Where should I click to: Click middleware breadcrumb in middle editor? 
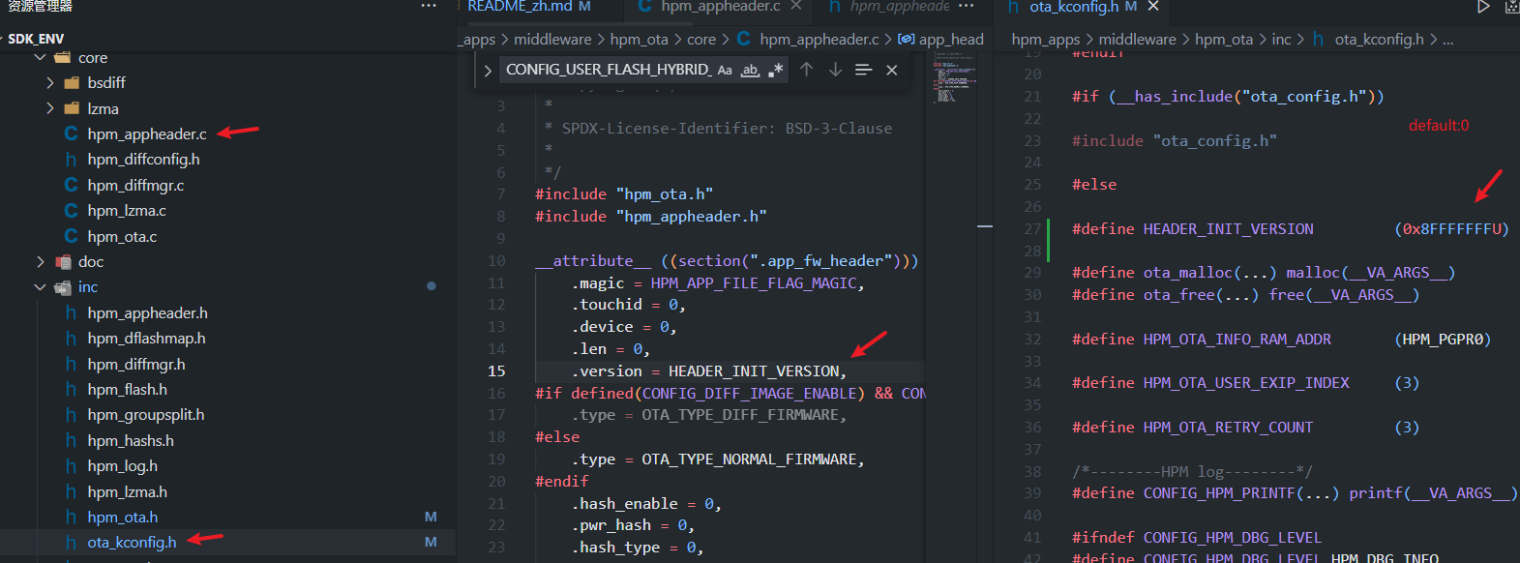[552, 40]
